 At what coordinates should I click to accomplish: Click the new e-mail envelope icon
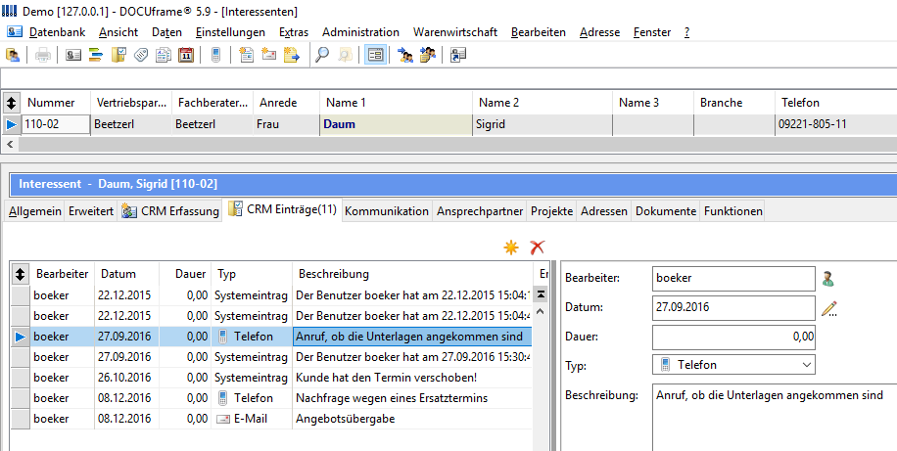(x=269, y=56)
